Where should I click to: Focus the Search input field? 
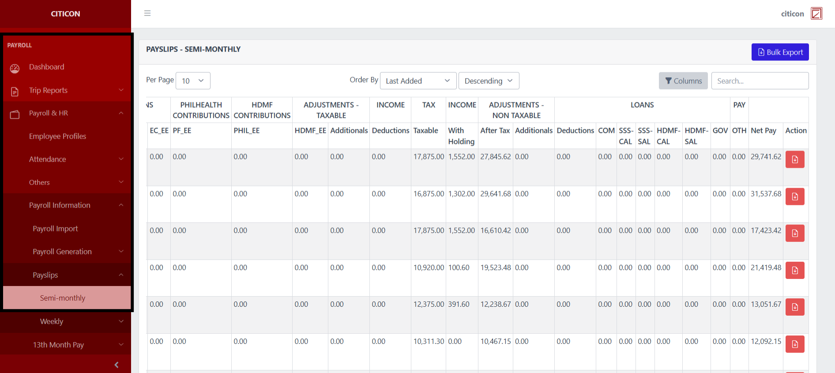pyautogui.click(x=760, y=81)
